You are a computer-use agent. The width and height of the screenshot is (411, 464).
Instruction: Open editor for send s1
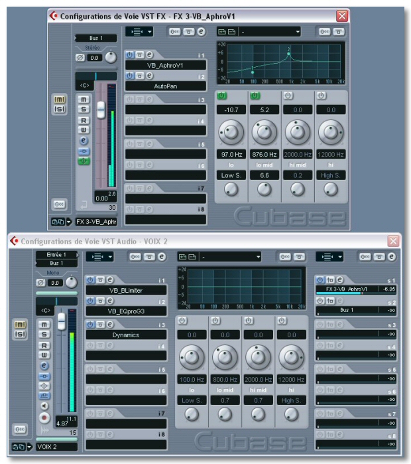[x=340, y=279]
